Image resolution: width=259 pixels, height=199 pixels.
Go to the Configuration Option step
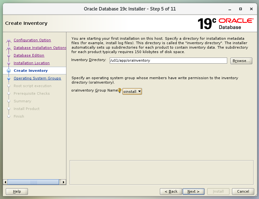point(32,40)
